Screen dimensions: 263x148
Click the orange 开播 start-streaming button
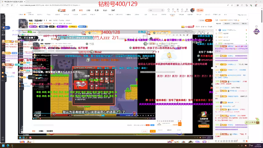tap(200, 11)
